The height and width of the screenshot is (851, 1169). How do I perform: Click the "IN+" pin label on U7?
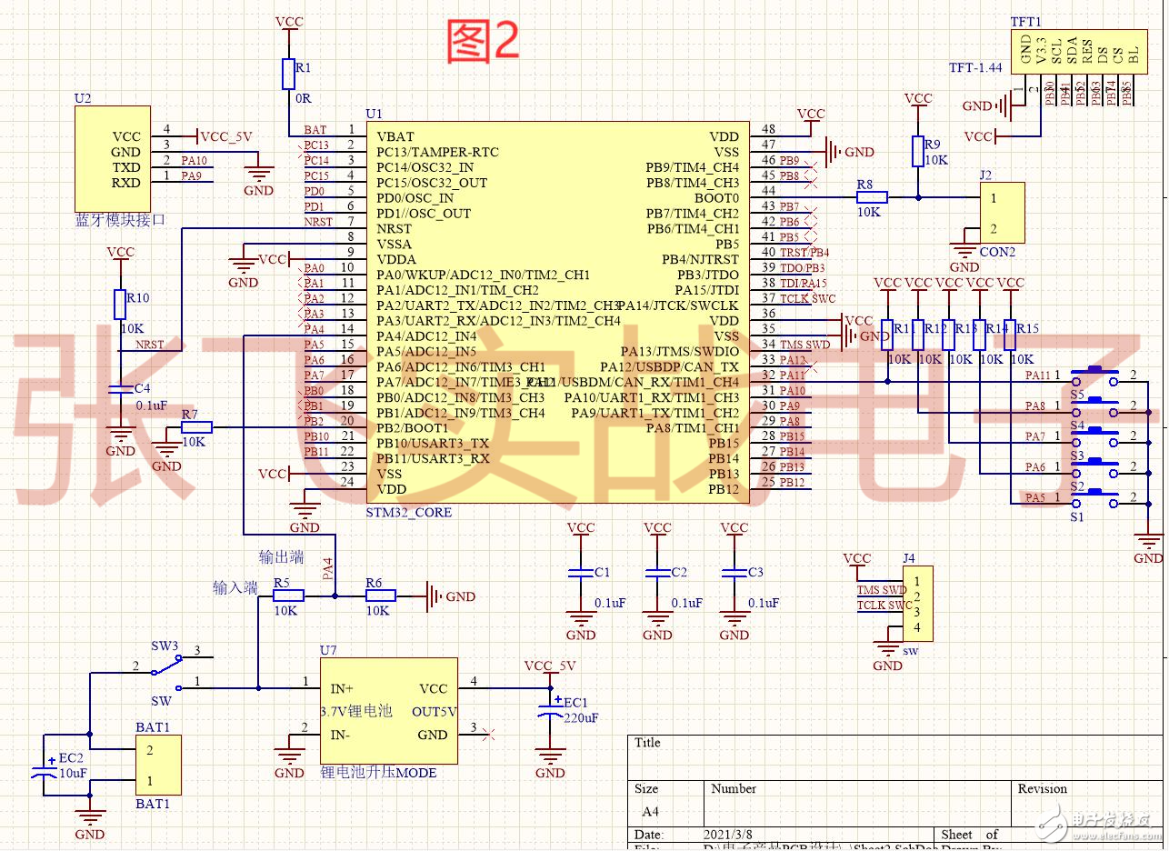coord(341,689)
